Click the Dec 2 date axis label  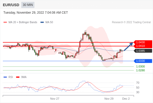click(x=126, y=99)
